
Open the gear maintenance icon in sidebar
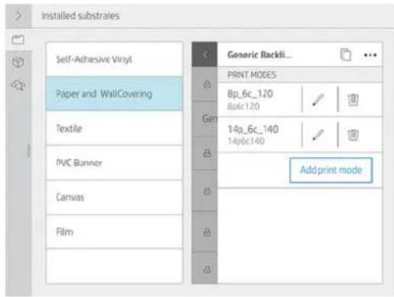18,85
